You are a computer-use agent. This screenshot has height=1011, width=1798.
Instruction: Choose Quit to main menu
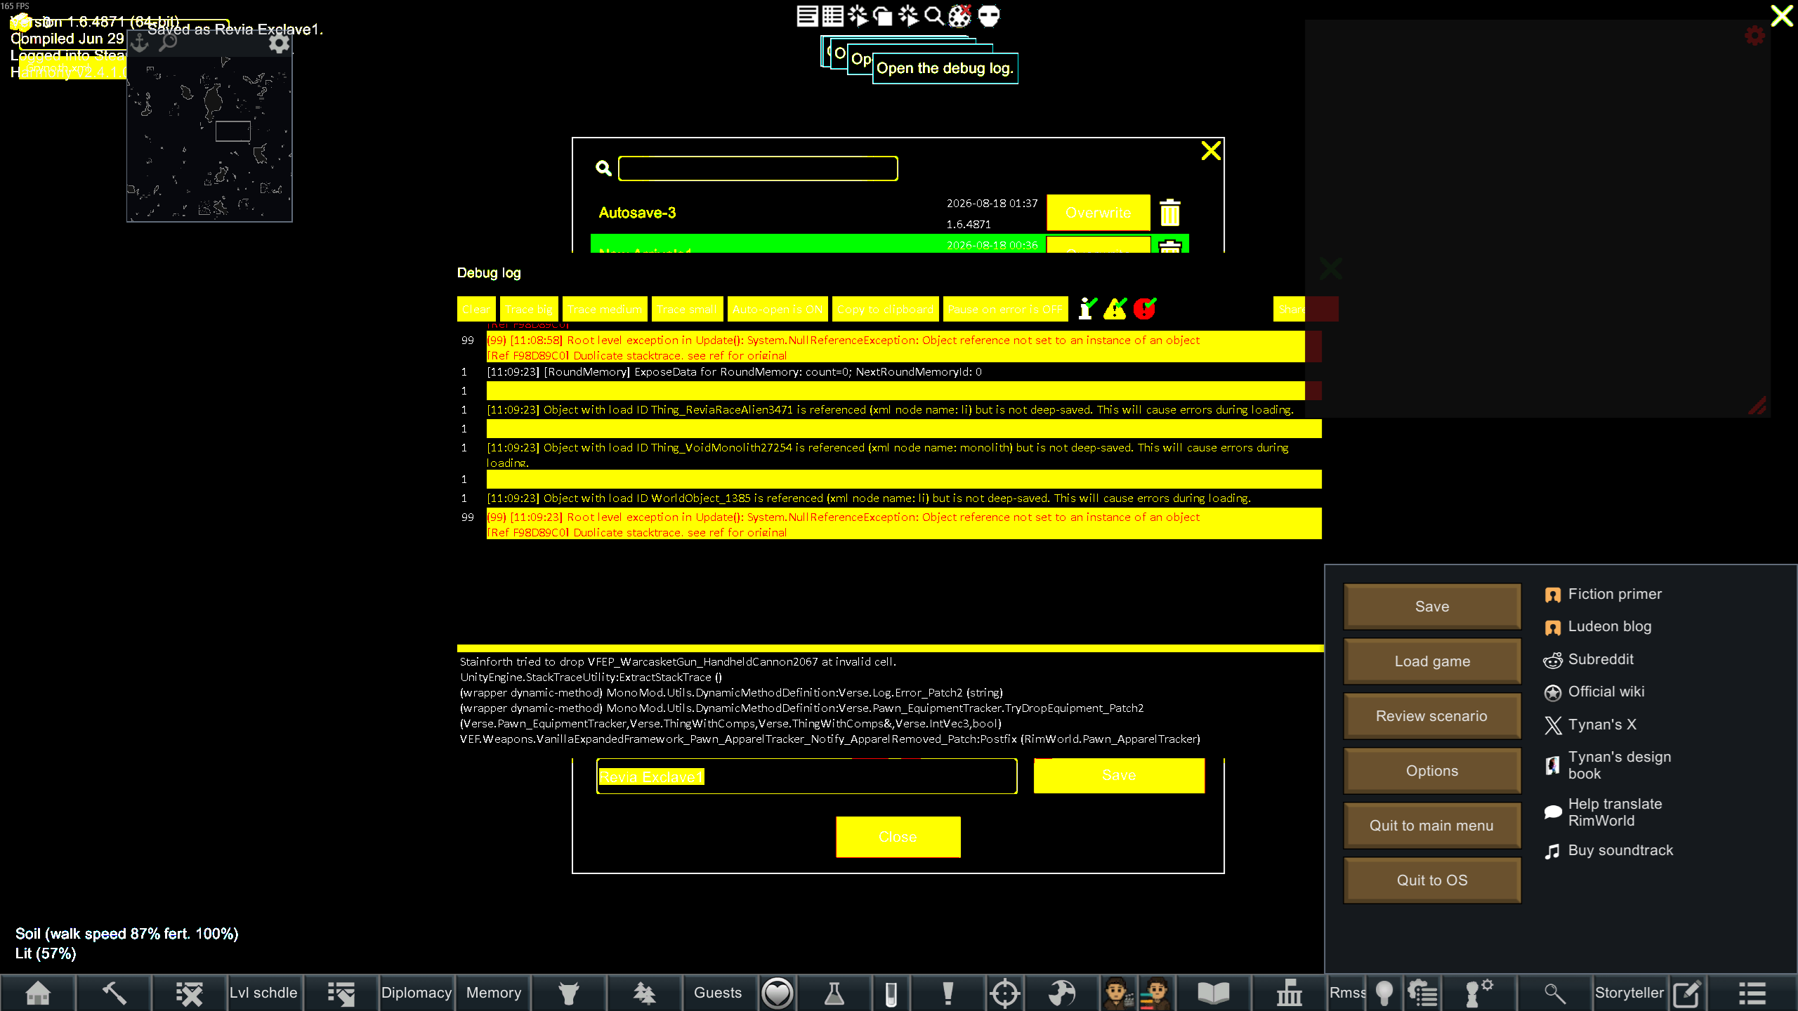point(1432,826)
